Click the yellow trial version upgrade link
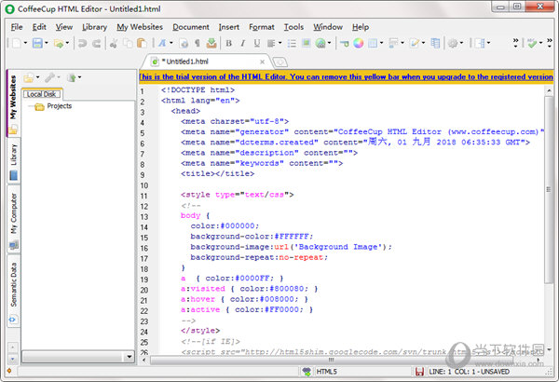The image size is (559, 382). coord(346,76)
